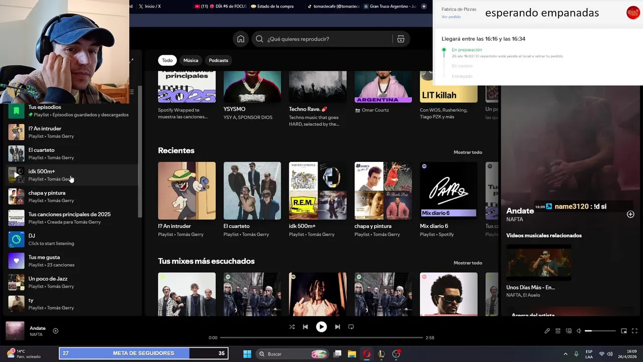Show hidden system tray icons
Viewport: 643px width, 362px height.
tap(565, 354)
